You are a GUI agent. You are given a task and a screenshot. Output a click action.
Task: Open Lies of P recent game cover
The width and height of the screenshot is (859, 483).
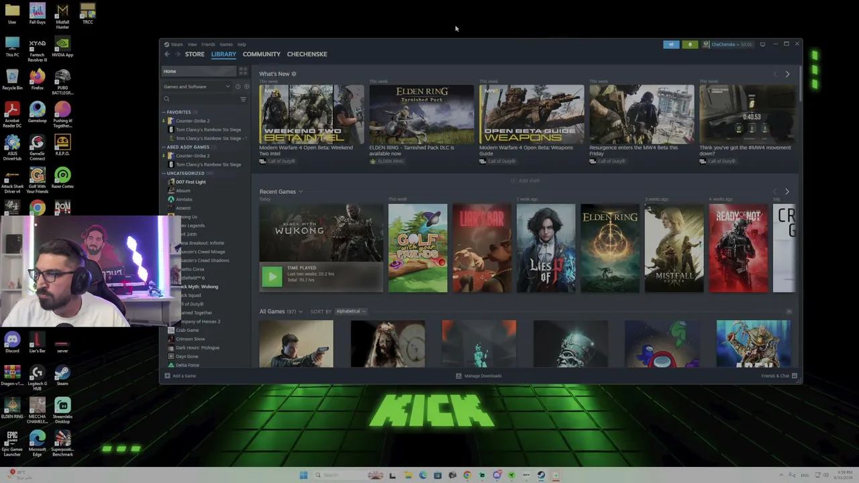pyautogui.click(x=546, y=248)
